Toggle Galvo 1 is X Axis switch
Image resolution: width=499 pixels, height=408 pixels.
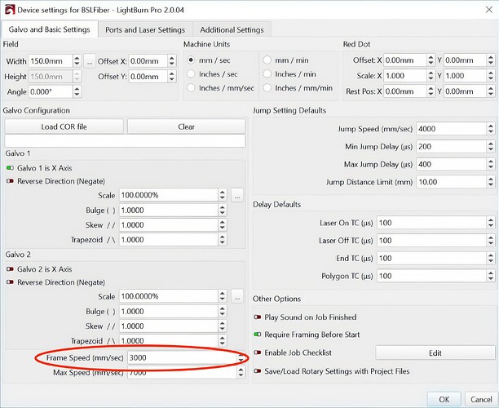pos(11,167)
